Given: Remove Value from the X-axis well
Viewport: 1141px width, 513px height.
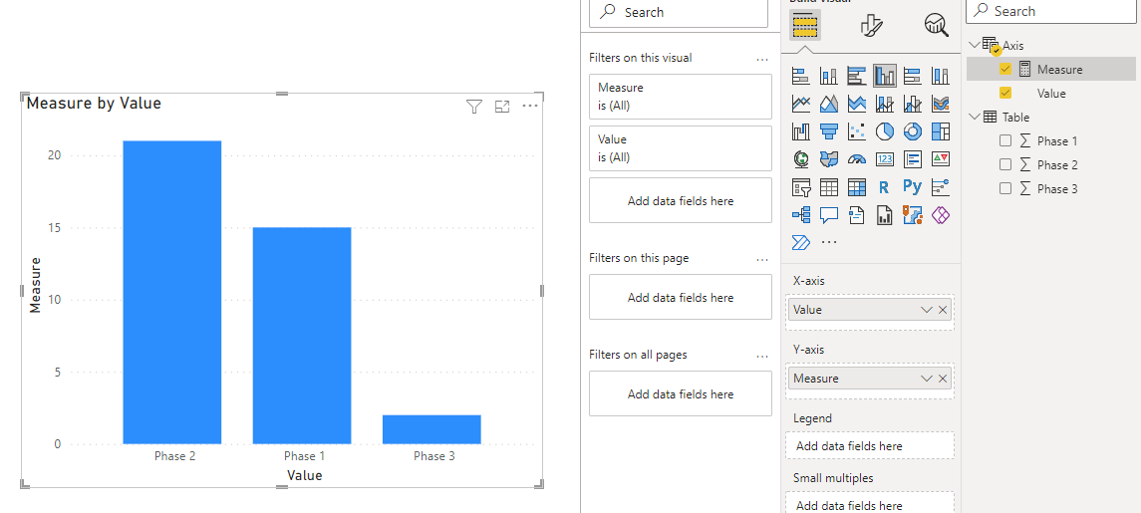Looking at the screenshot, I should [x=943, y=310].
